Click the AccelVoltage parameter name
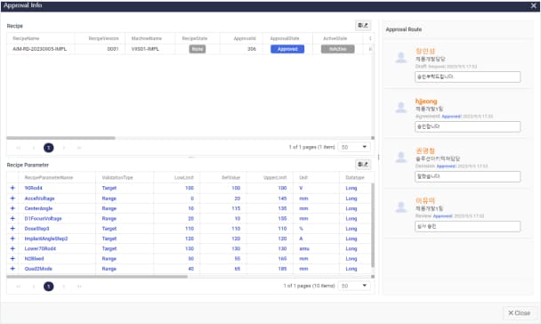This screenshot has height=324, width=541. [39, 198]
